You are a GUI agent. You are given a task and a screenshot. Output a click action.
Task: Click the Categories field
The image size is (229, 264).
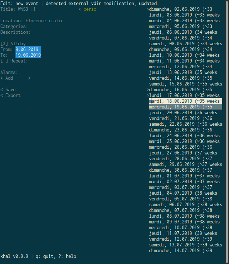coord(14,27)
